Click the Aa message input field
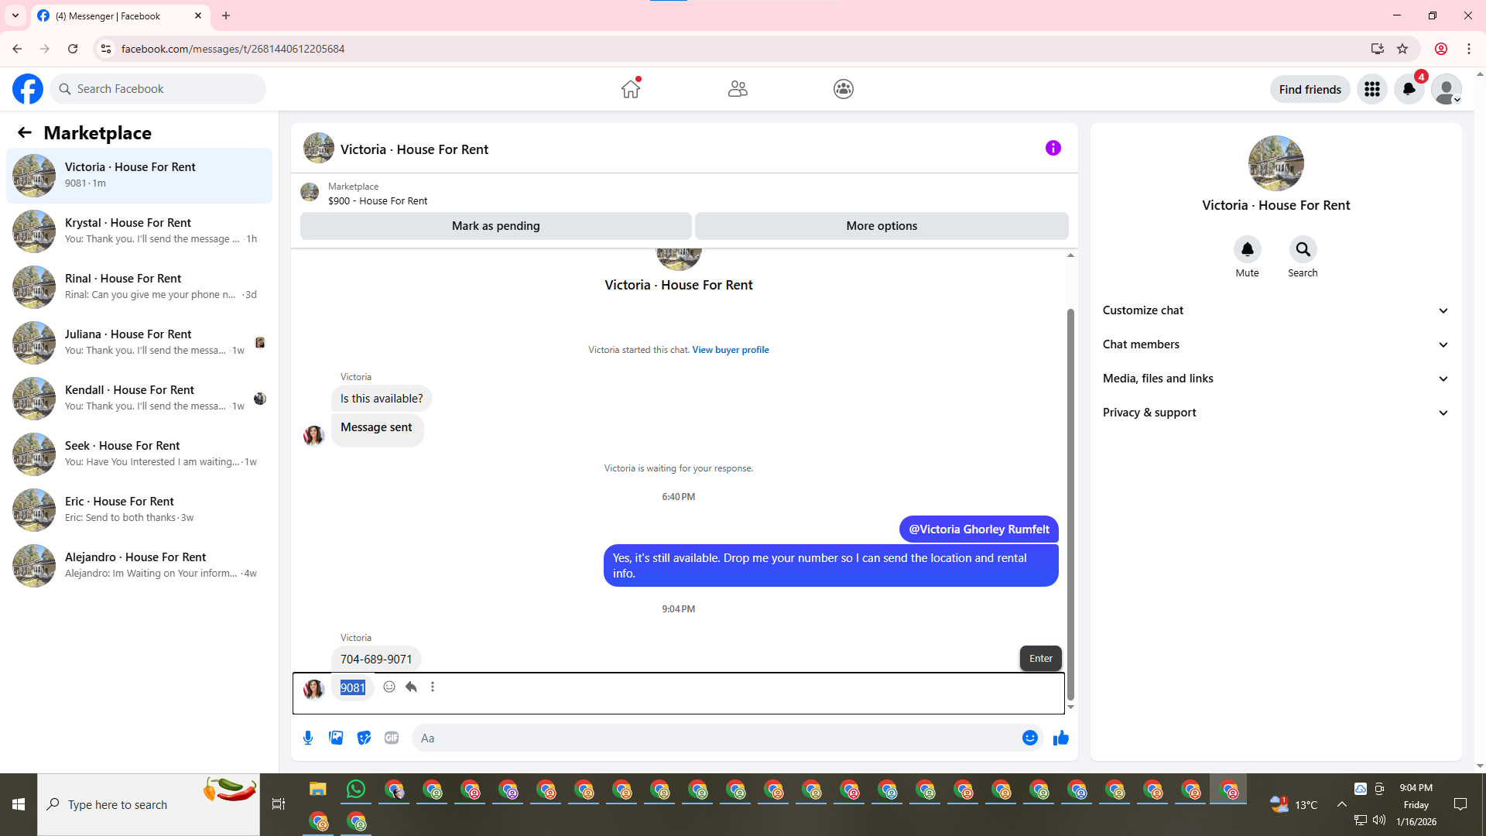The image size is (1486, 836). [716, 738]
